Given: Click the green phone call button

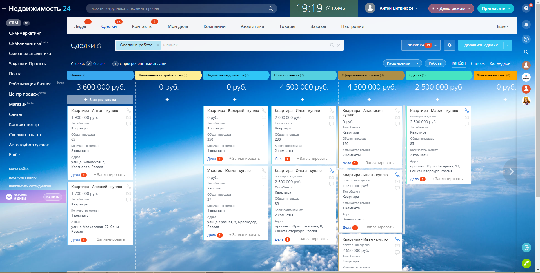Looking at the screenshot, I should click(526, 263).
